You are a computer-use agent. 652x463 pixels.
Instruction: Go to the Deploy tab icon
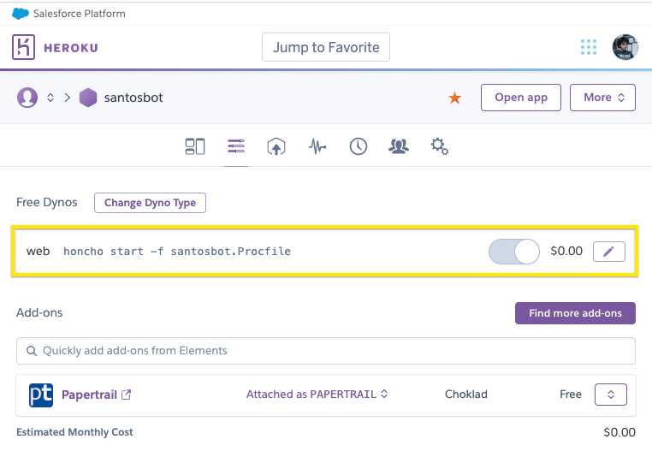276,146
